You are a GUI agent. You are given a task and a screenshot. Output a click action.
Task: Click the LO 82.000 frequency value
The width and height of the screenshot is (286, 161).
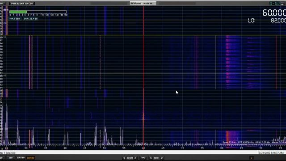(x=278, y=21)
